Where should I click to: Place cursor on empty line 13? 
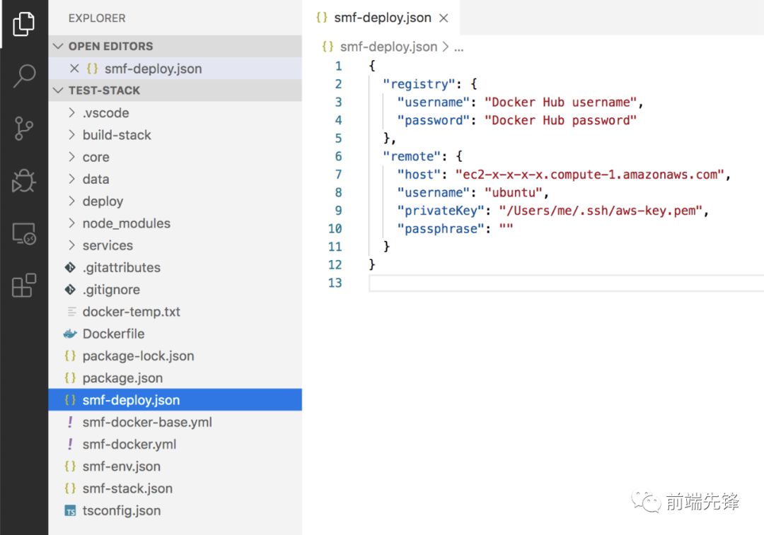click(495, 283)
